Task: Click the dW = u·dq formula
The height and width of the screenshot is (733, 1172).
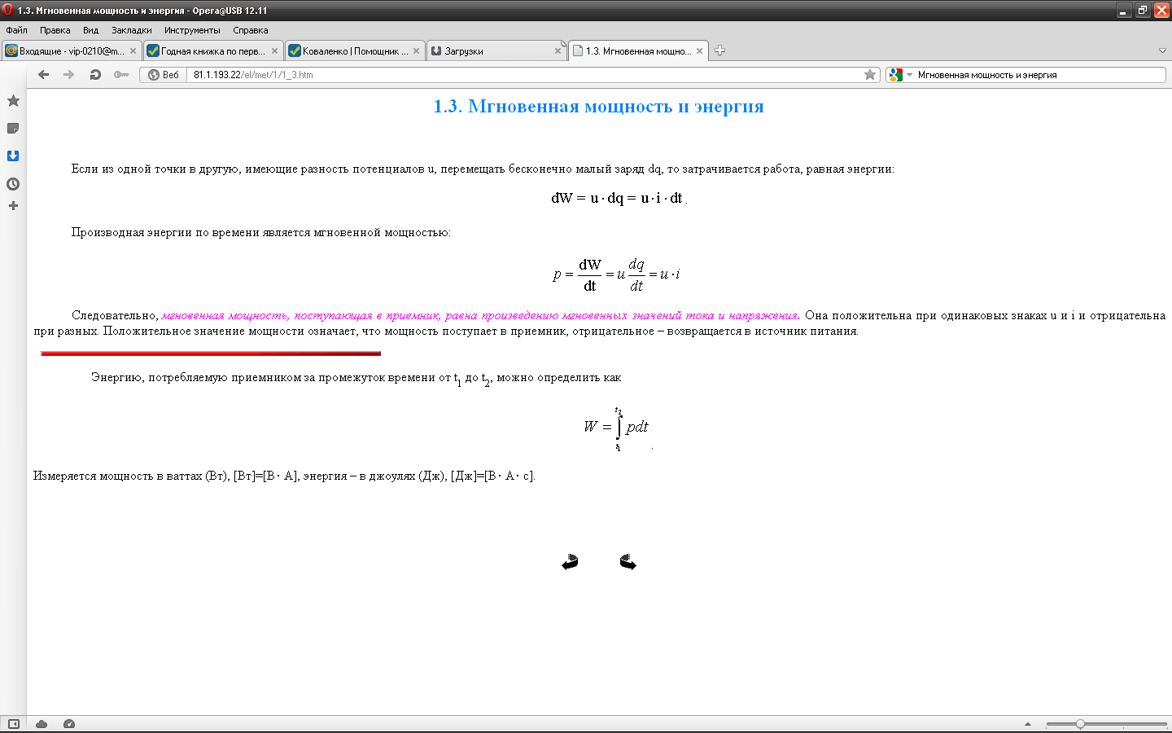Action: 617,198
